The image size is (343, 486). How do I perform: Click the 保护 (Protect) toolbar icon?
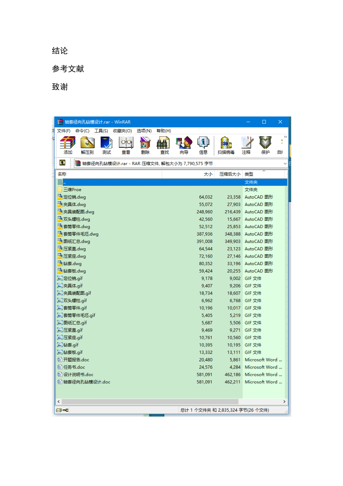tap(265, 145)
